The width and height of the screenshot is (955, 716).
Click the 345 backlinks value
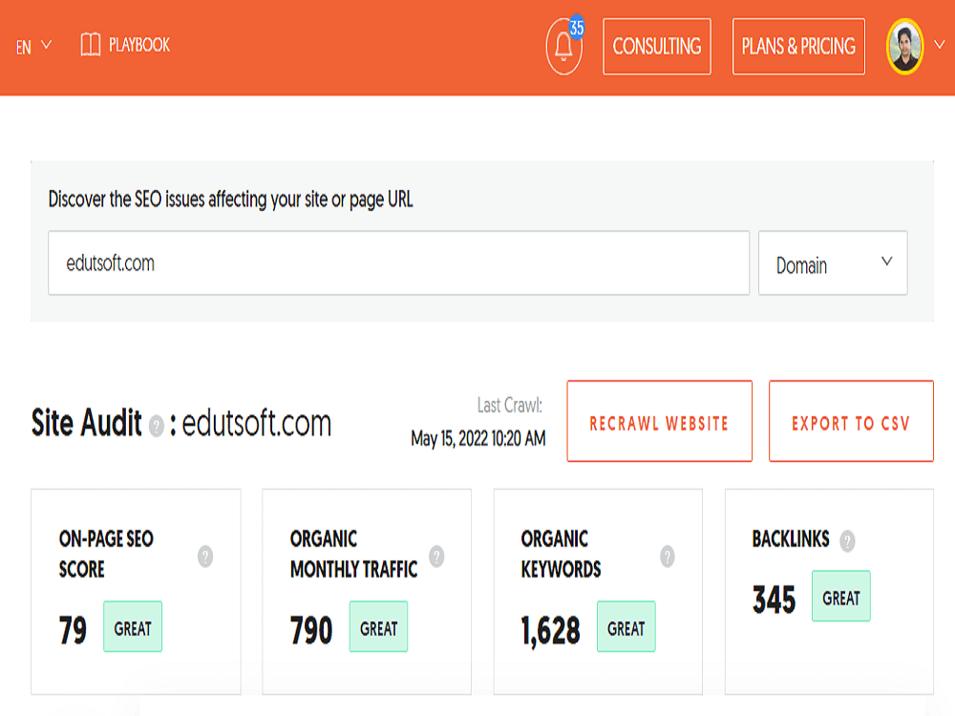[775, 600]
